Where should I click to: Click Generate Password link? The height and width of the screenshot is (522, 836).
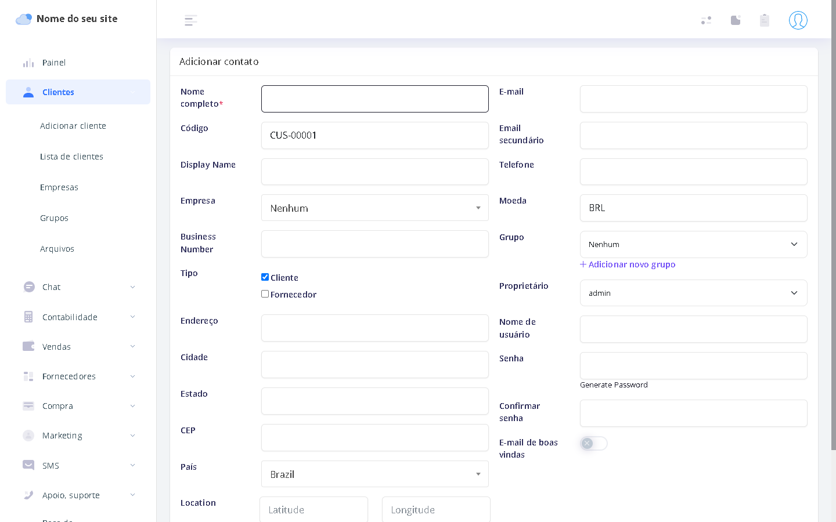(614, 385)
